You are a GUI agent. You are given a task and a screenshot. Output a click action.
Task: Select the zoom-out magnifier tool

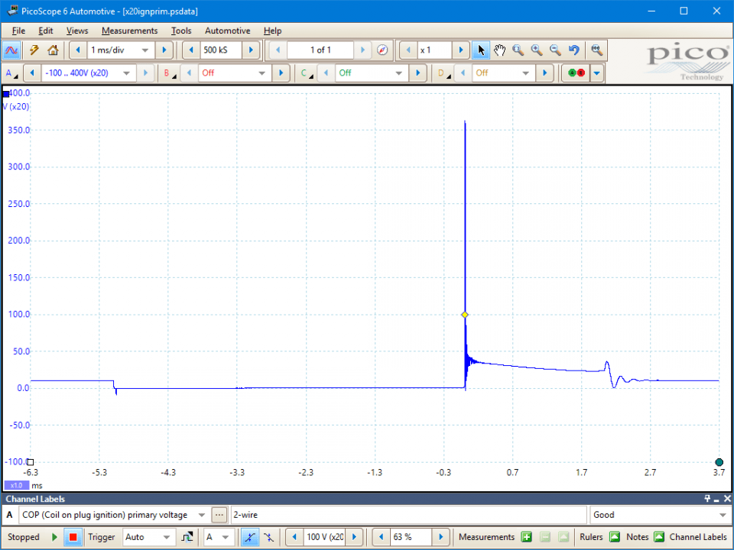(x=555, y=50)
